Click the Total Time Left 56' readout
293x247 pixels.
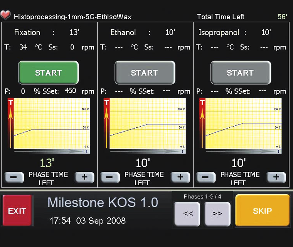coord(282,17)
